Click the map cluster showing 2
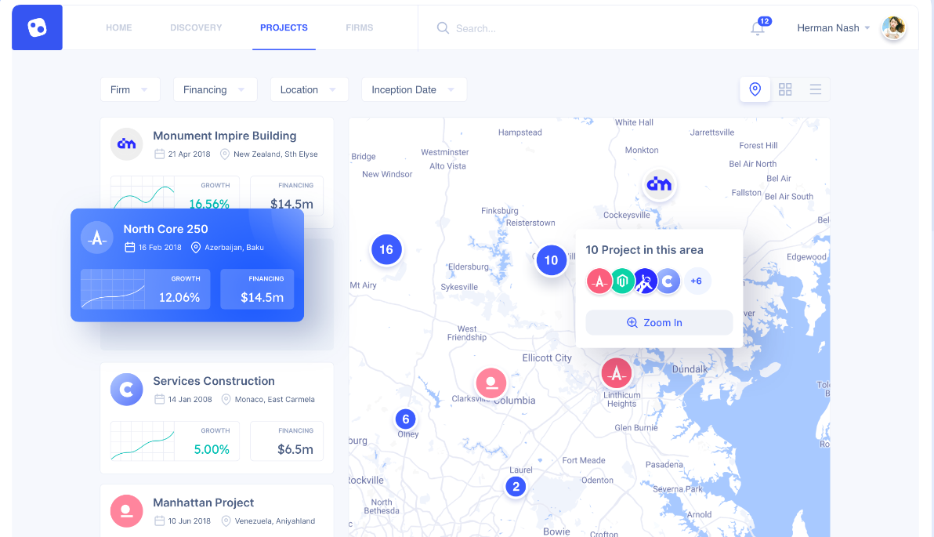The height and width of the screenshot is (537, 934). [516, 486]
